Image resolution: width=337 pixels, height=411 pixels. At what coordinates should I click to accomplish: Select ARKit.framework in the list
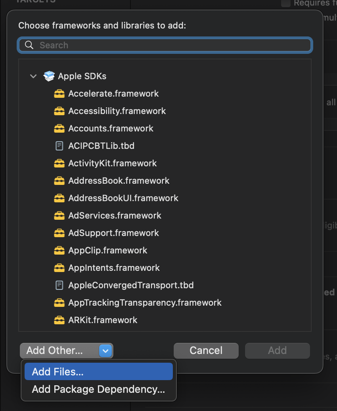[x=103, y=320]
